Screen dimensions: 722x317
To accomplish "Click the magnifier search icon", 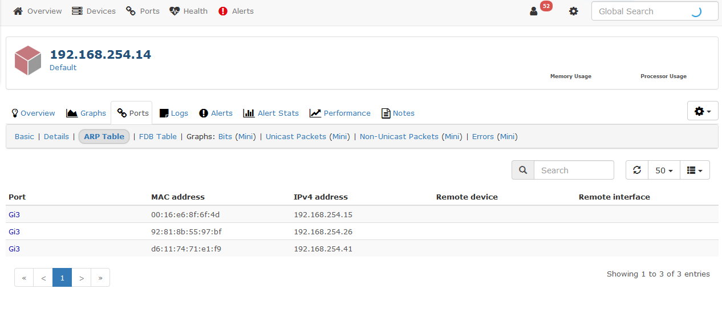I will pyautogui.click(x=523, y=170).
